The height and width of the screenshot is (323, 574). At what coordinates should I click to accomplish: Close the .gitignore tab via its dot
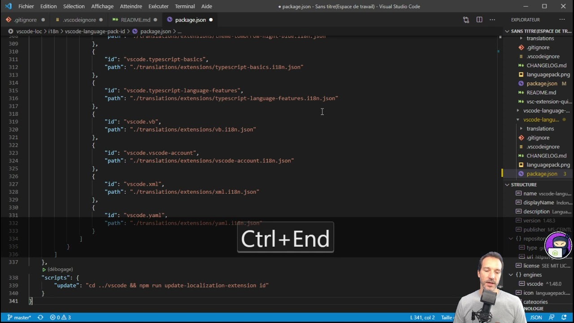[x=43, y=20]
